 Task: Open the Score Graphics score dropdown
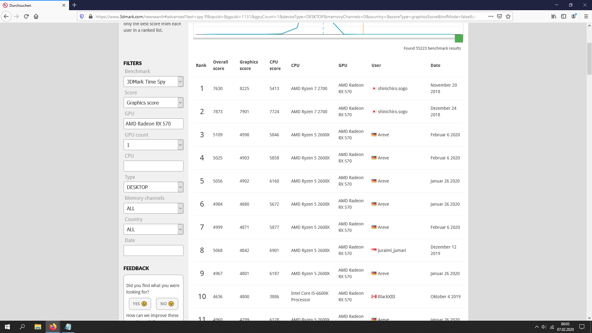[x=153, y=103]
